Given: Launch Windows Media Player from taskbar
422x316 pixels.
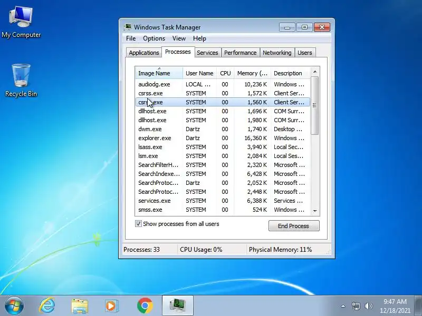Looking at the screenshot, I should [x=111, y=306].
